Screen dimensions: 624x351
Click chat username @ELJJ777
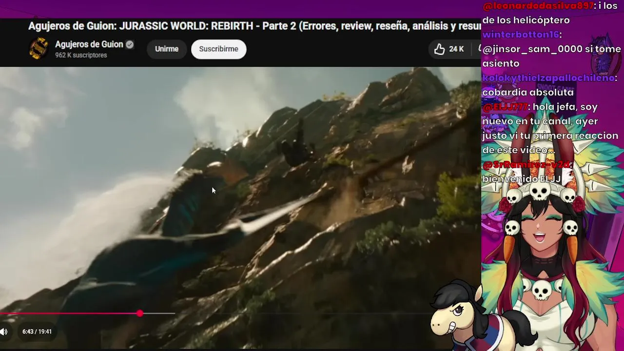505,107
